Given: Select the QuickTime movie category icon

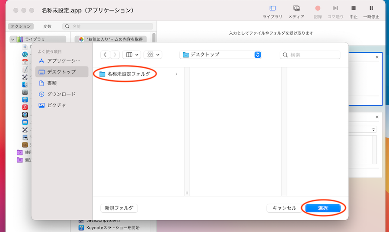Looking at the screenshot, I should point(25,114).
